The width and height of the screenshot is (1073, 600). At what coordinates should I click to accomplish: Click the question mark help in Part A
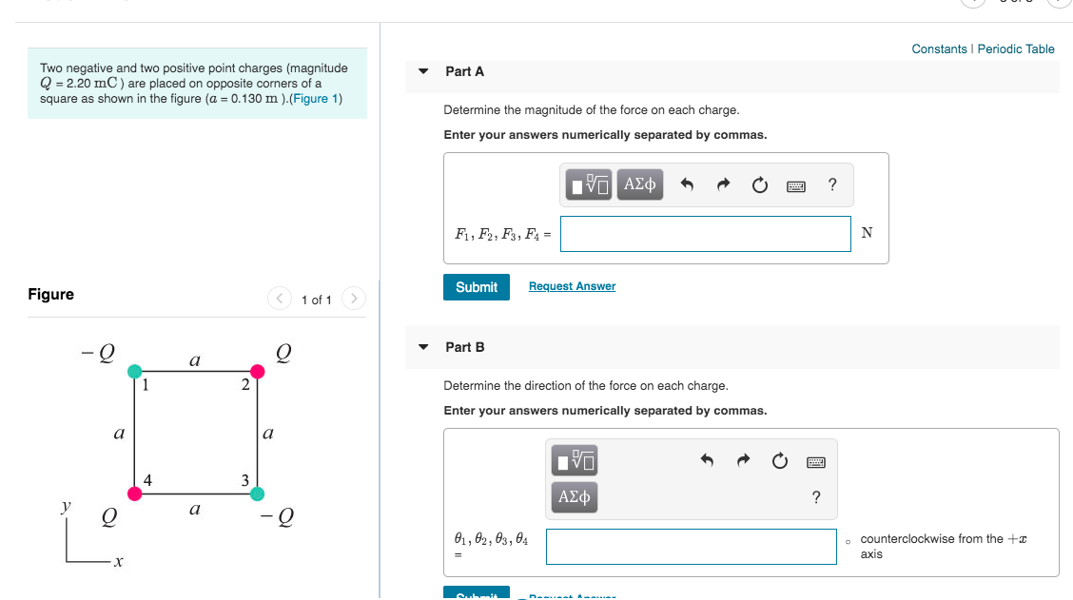click(x=832, y=184)
